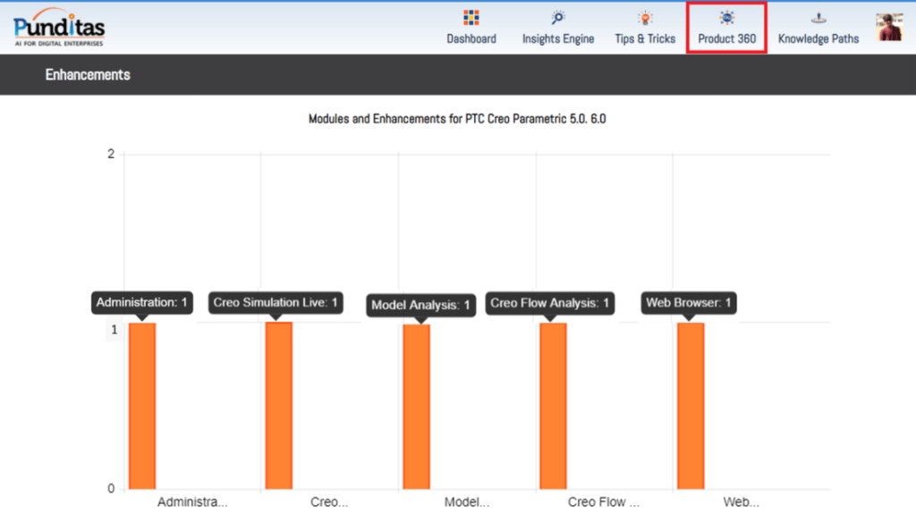Click the Product 360 text label
916x513 pixels.
point(726,39)
